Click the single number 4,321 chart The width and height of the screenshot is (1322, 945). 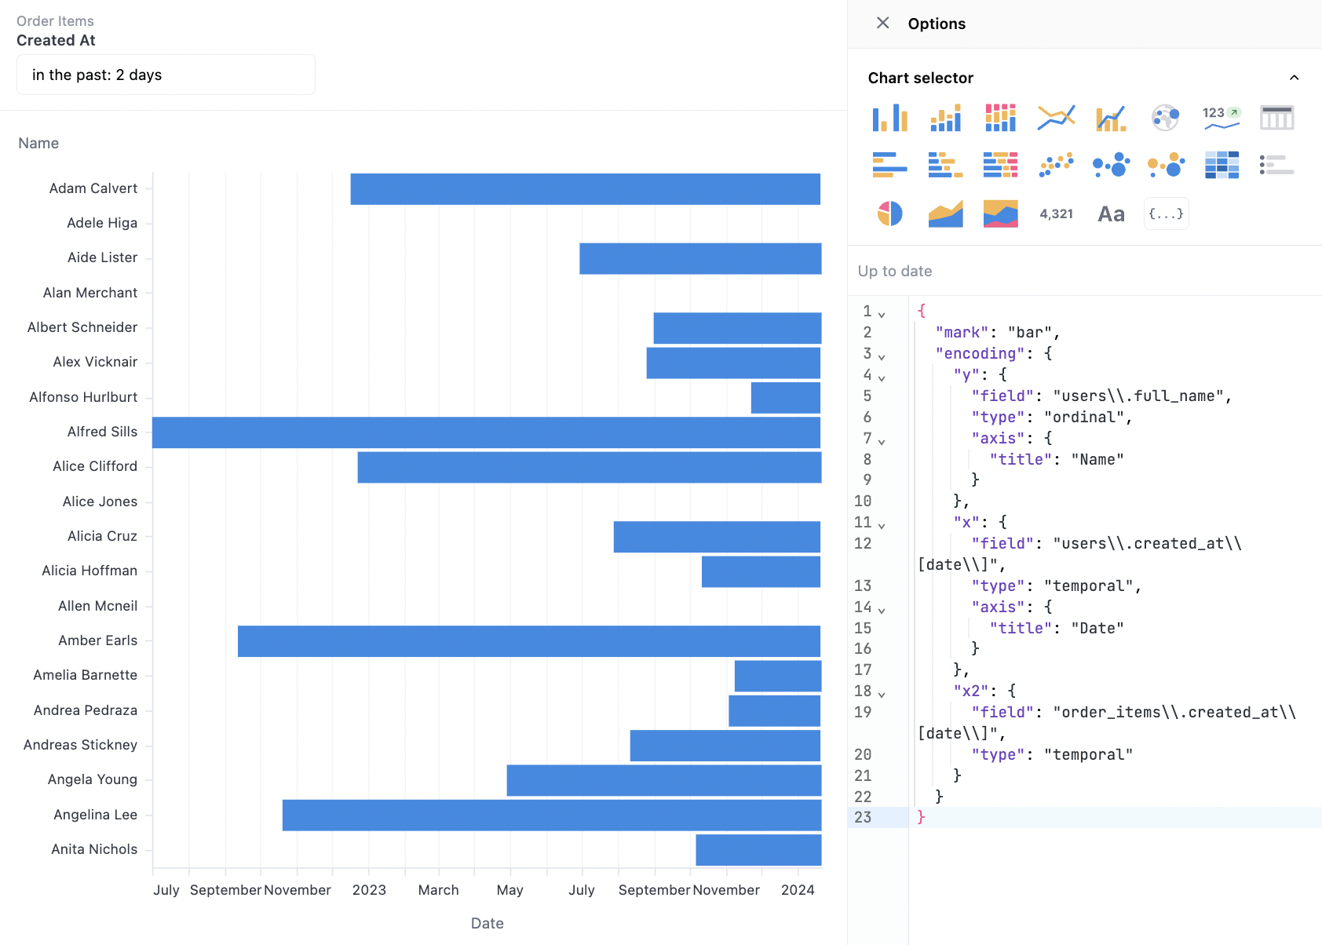pos(1056,213)
